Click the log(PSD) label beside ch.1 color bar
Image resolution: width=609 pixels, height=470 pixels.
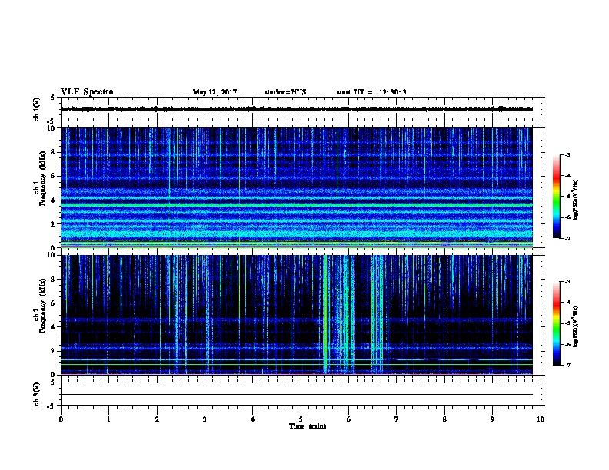(575, 200)
